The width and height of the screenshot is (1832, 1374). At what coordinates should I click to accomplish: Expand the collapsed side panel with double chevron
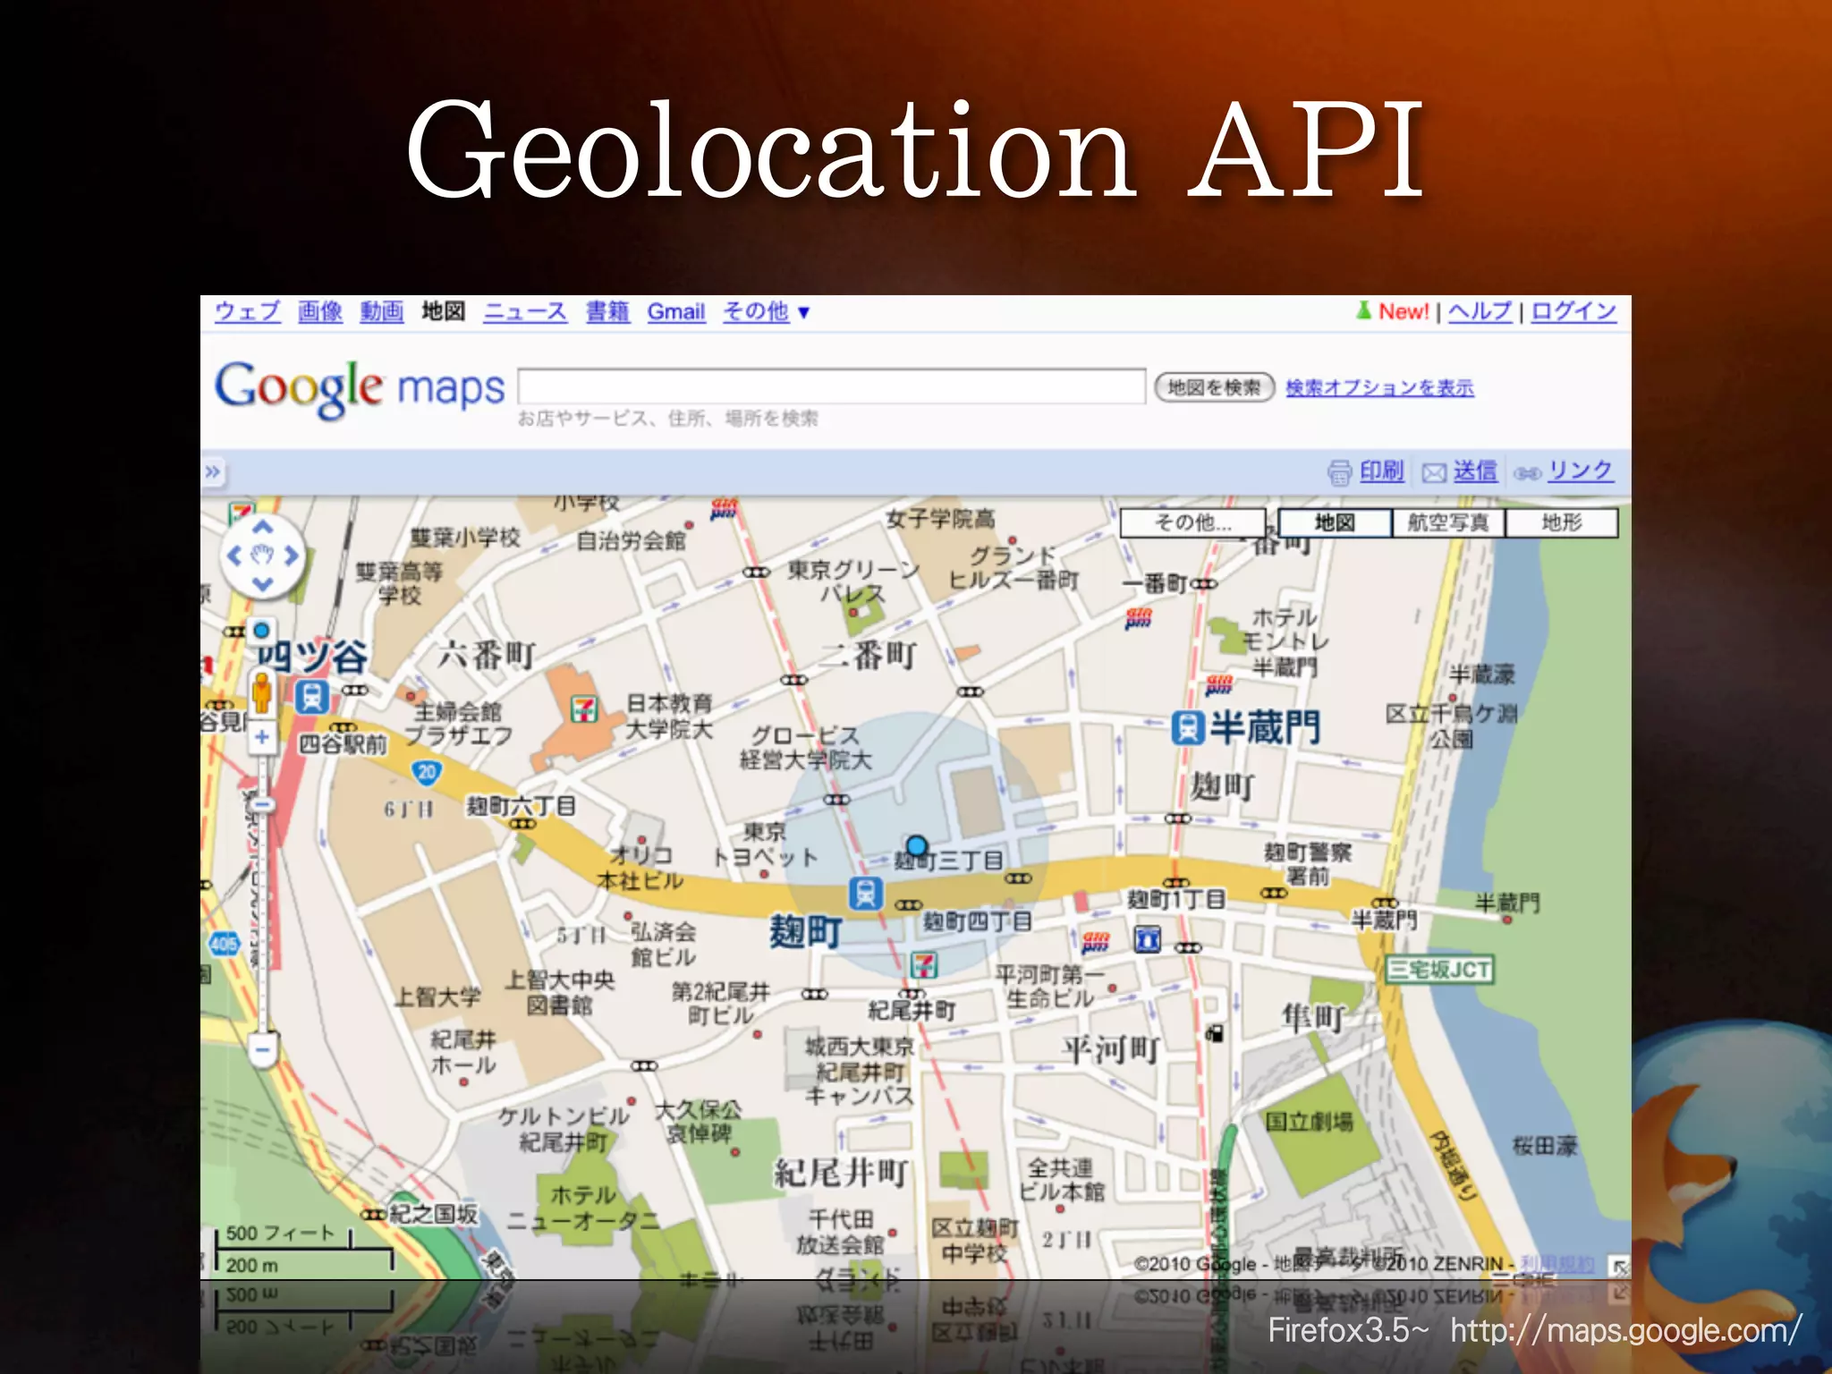212,471
